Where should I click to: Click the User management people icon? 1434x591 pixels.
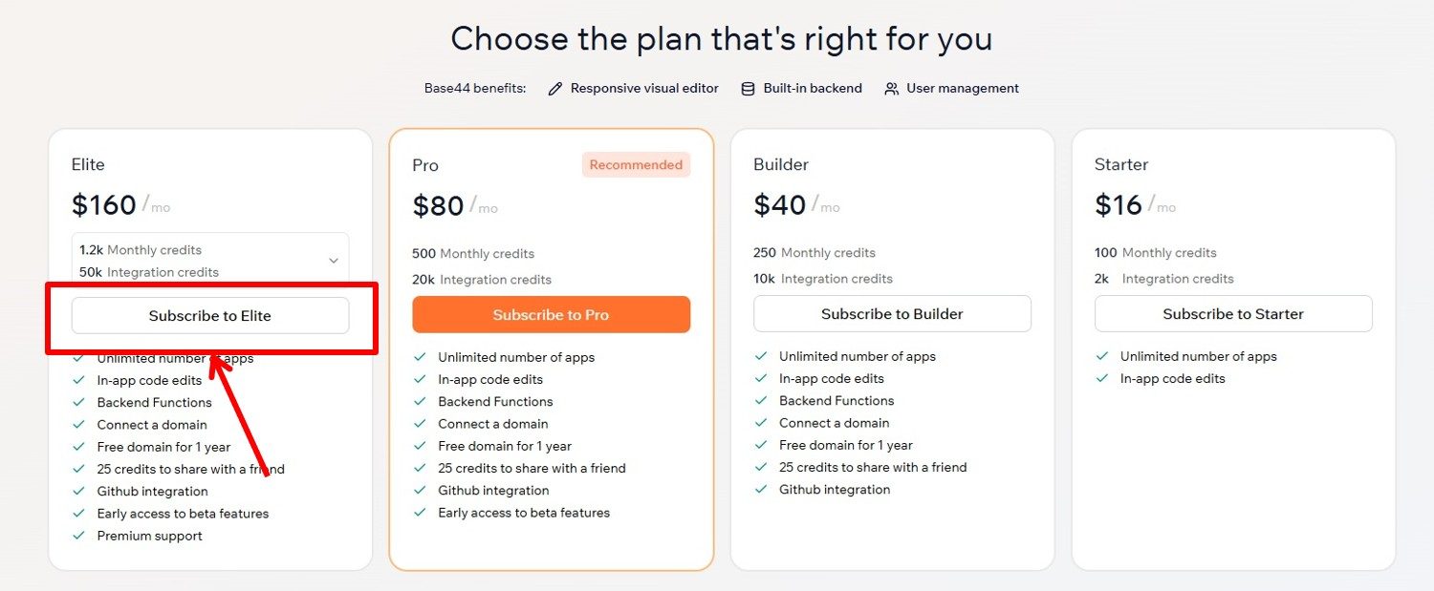coord(891,89)
